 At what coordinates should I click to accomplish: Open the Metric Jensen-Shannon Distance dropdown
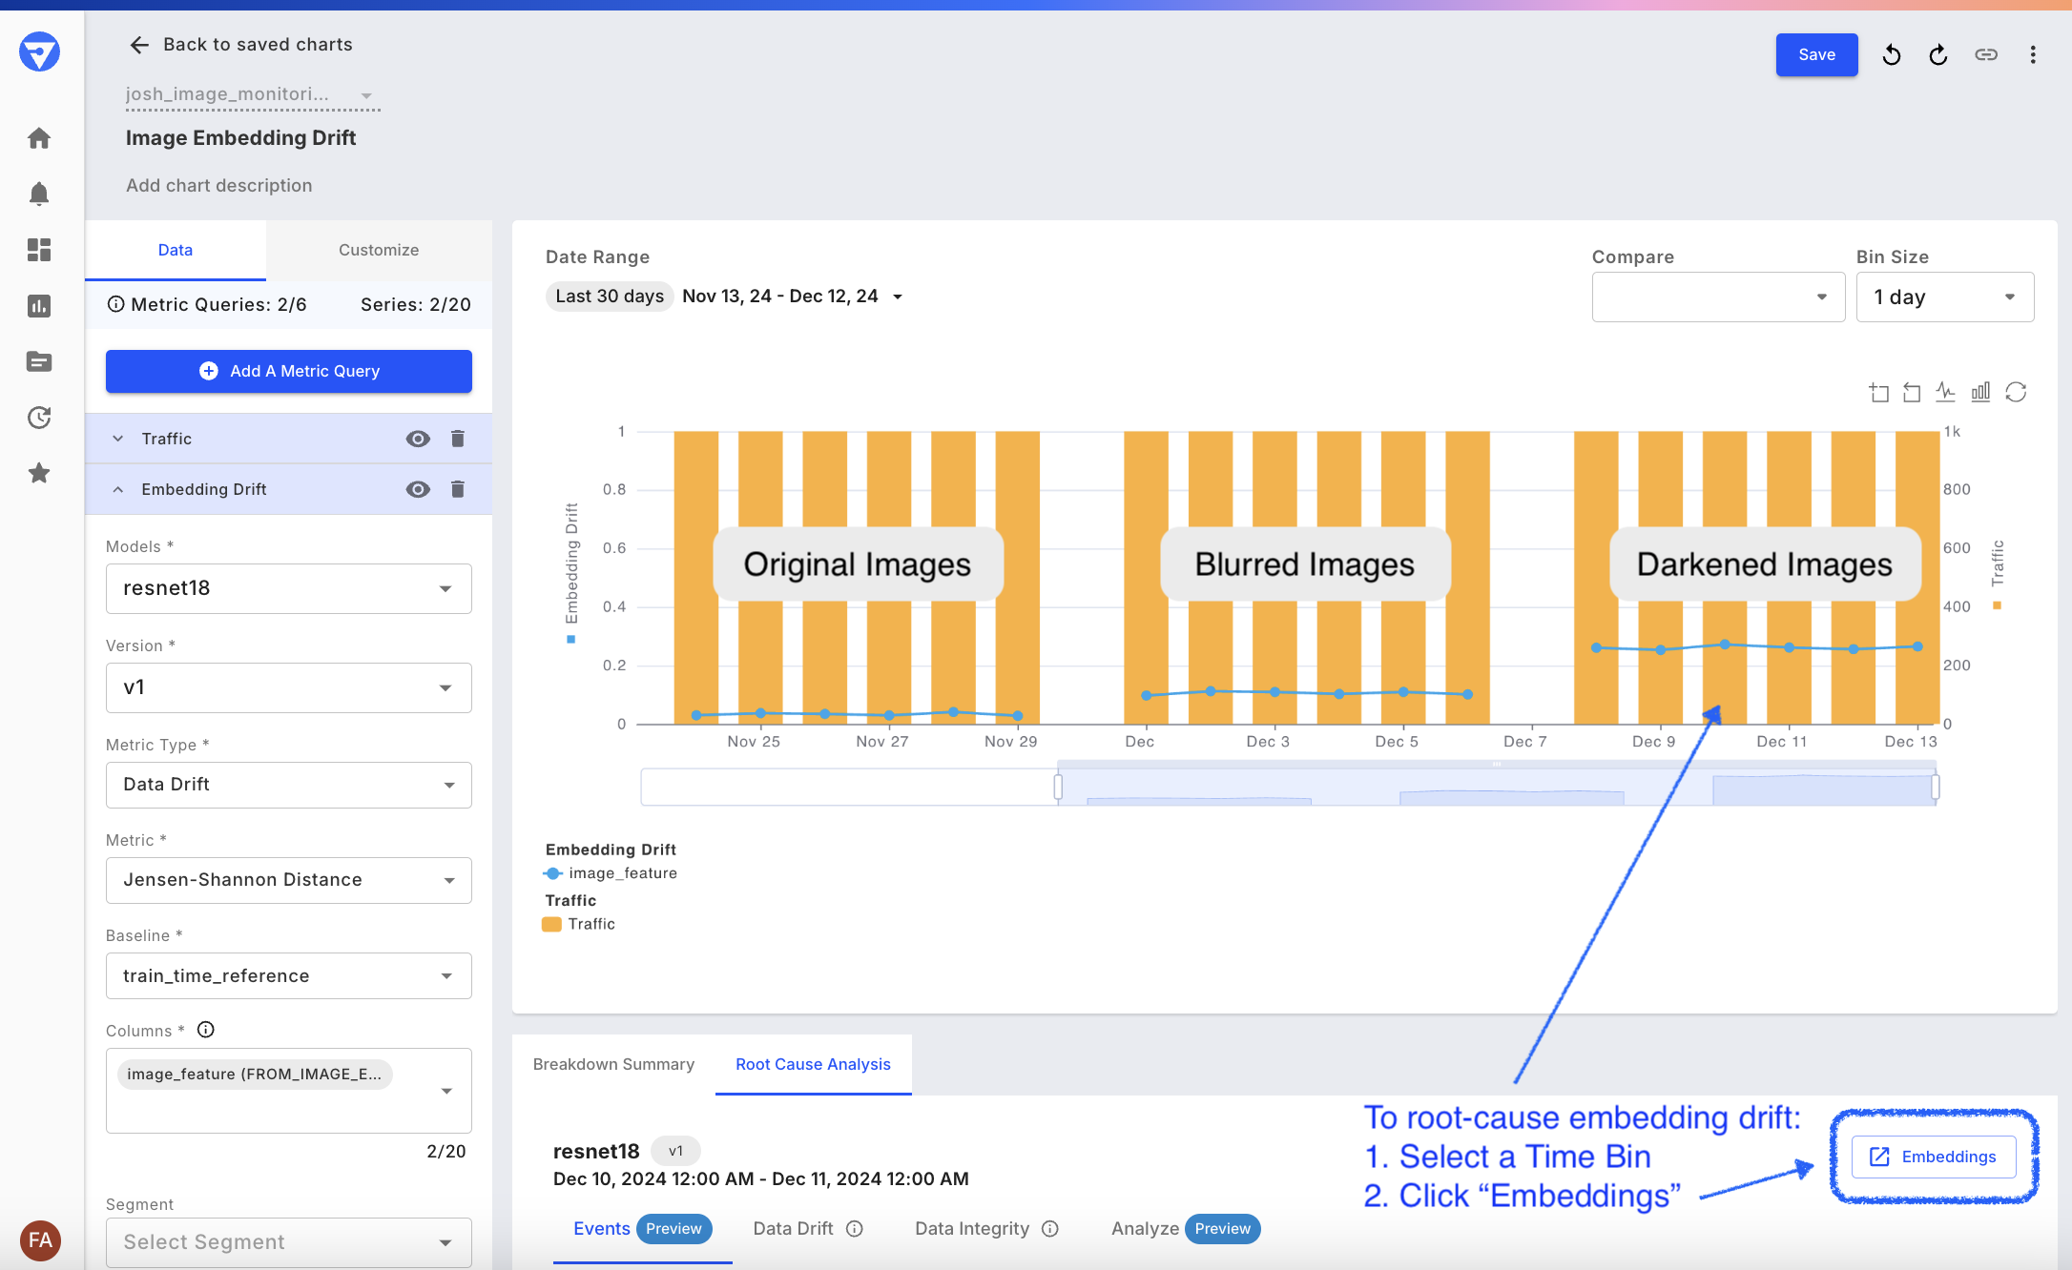288,880
